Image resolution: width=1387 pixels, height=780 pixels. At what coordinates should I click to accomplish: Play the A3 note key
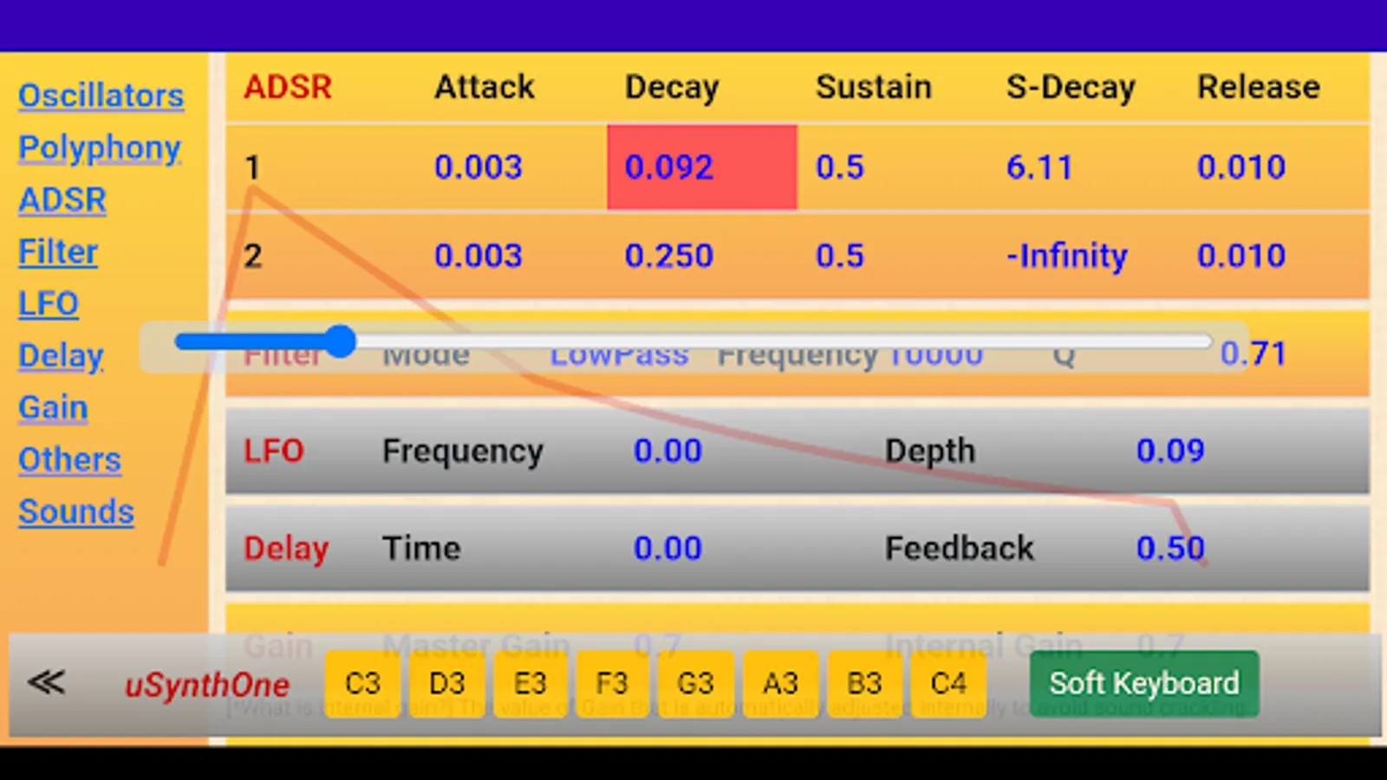click(x=778, y=683)
